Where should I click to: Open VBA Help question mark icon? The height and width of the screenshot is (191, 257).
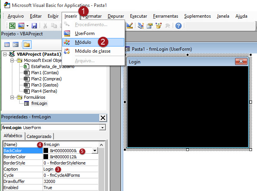(179, 26)
